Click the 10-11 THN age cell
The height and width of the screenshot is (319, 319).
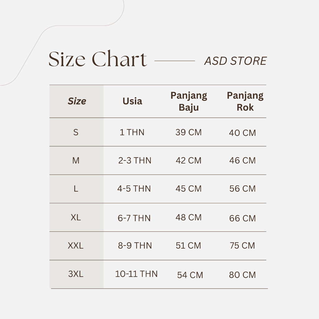pyautogui.click(x=136, y=274)
